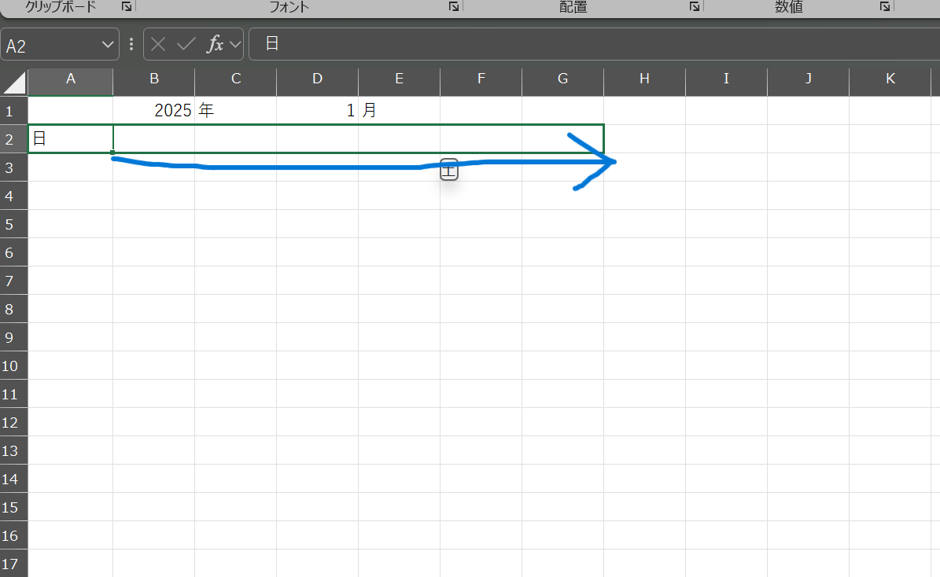
Task: Click the cell containing 月 in row 1
Action: pyautogui.click(x=399, y=111)
